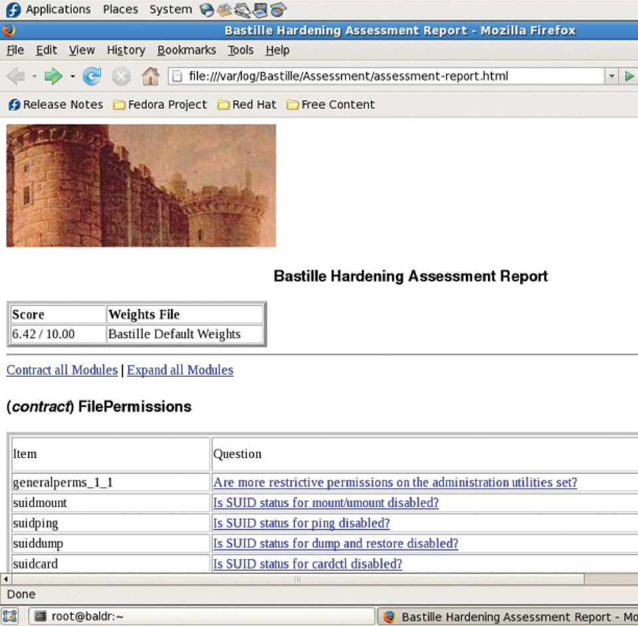Open the Back button history dropdown arrow

pyautogui.click(x=35, y=76)
